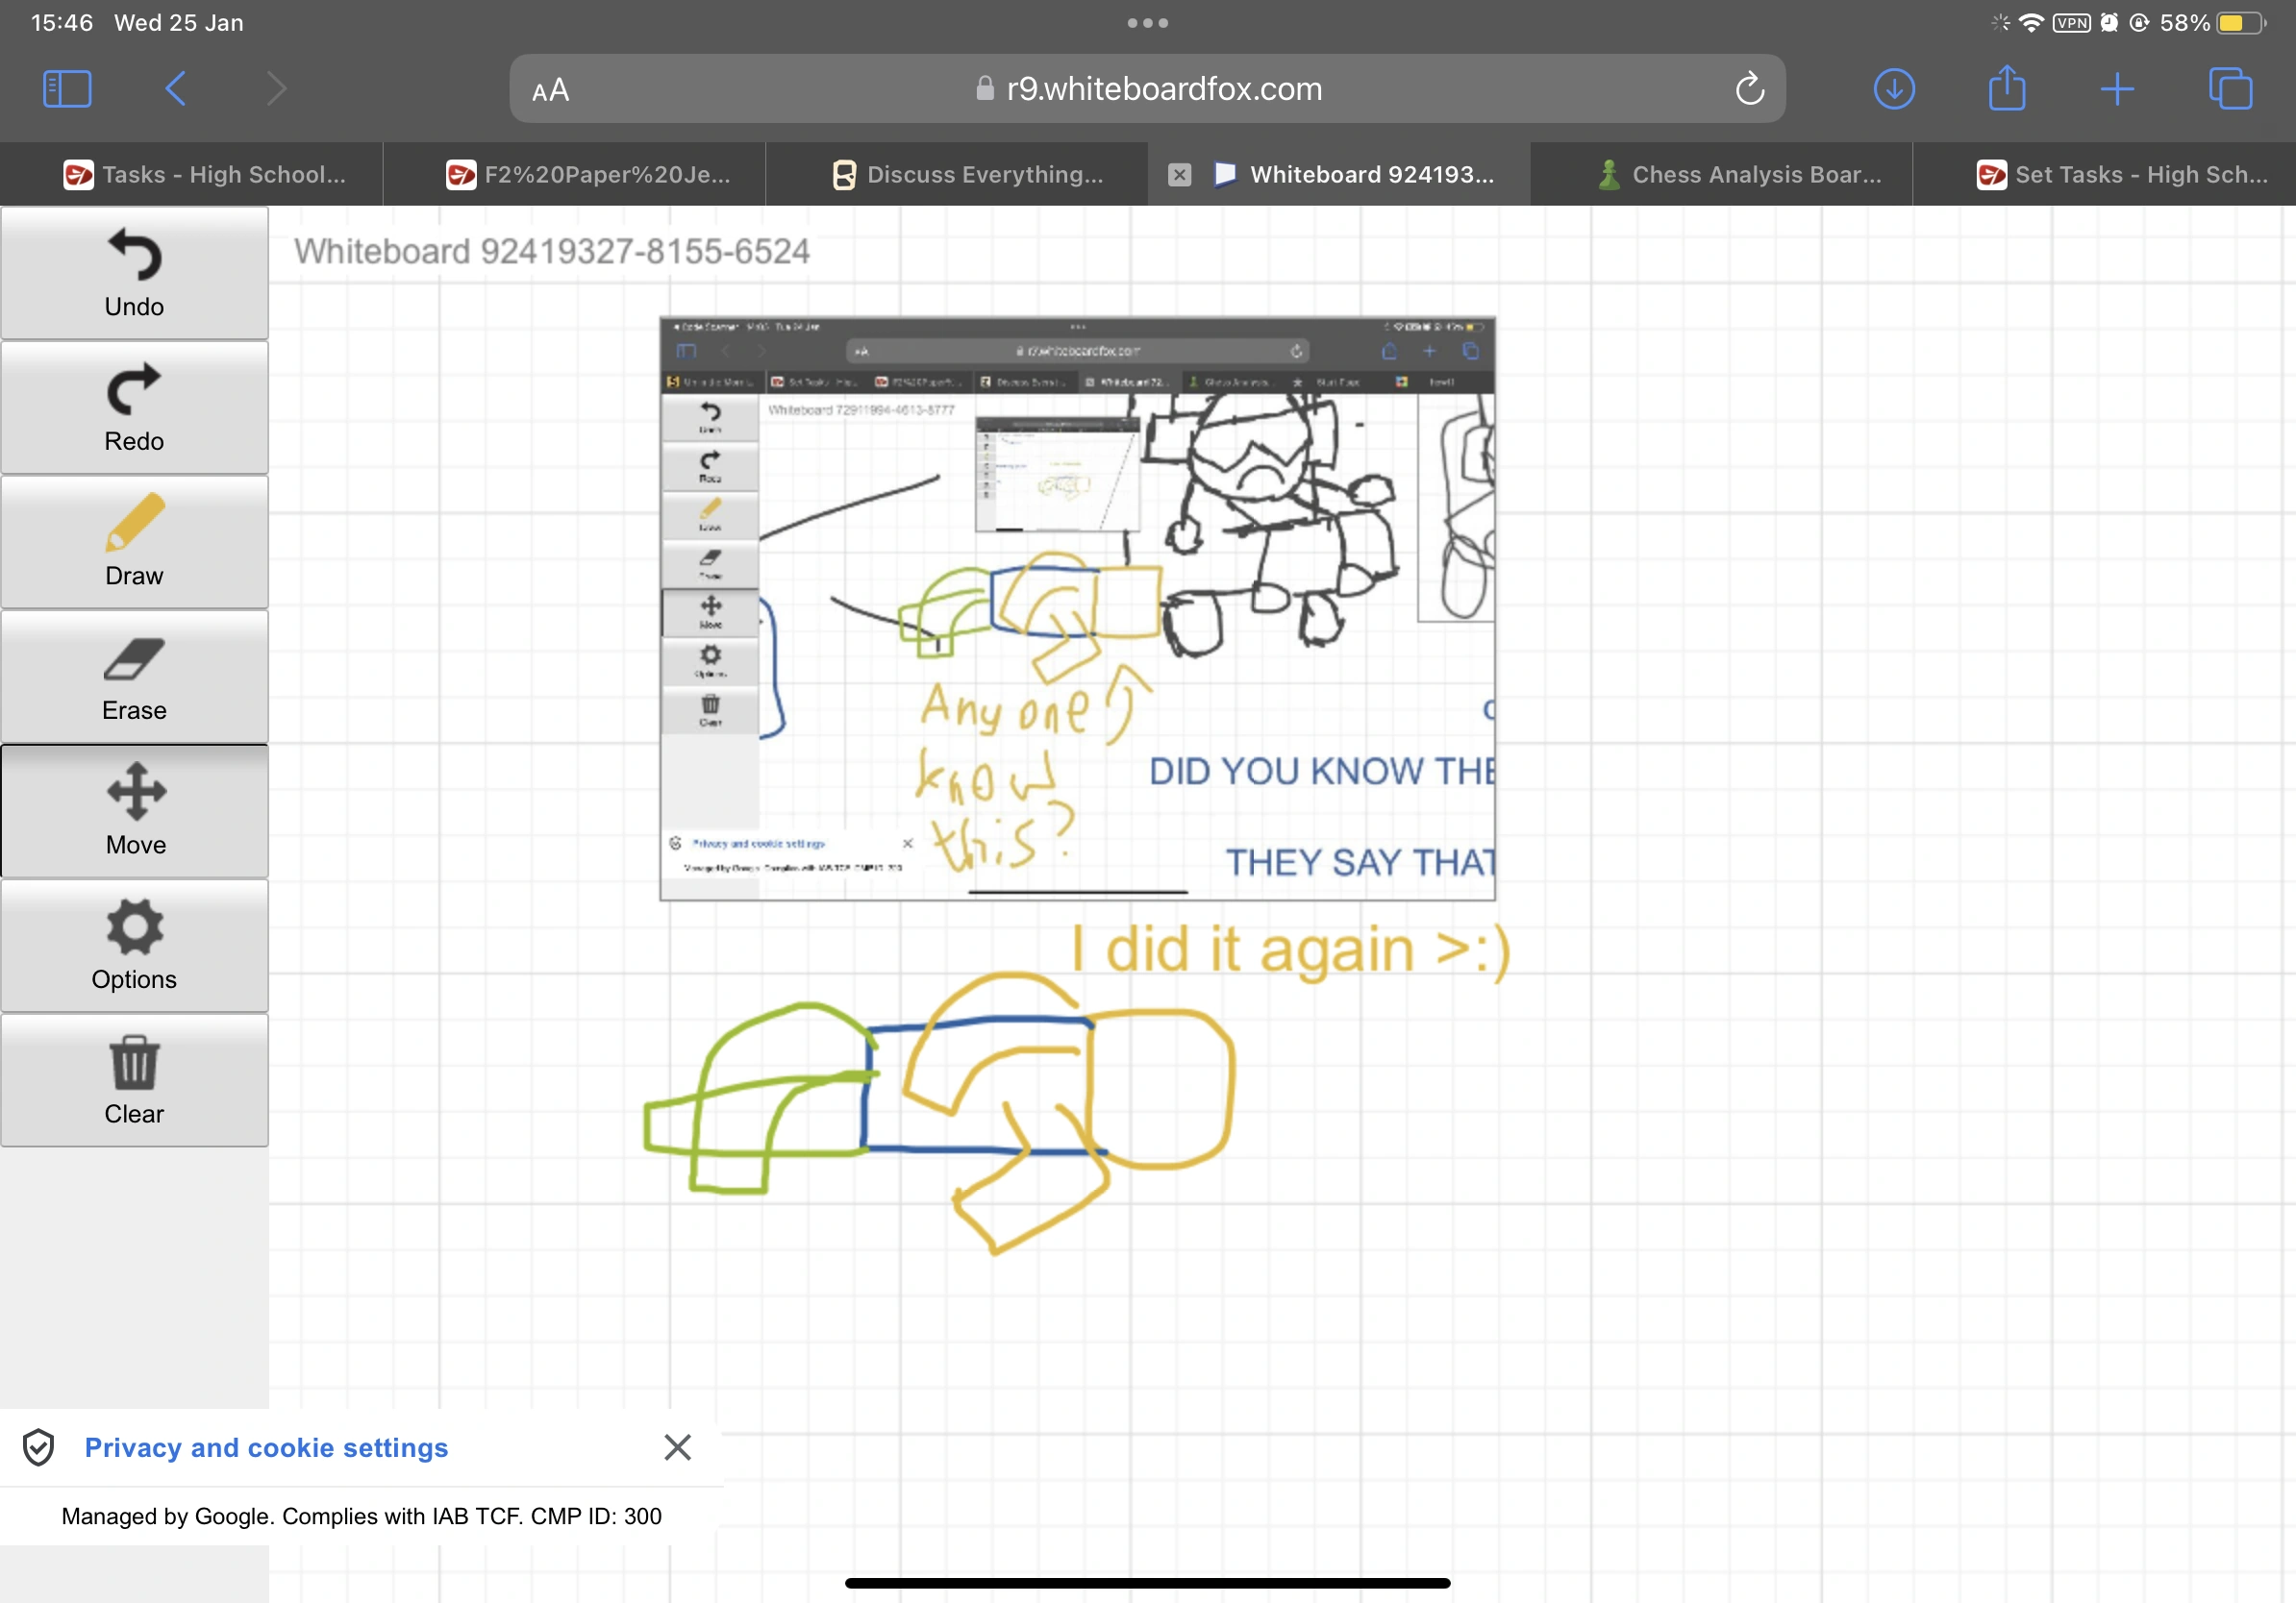This screenshot has height=1603, width=2296.
Task: Open the share sheet icon
Action: click(2006, 89)
